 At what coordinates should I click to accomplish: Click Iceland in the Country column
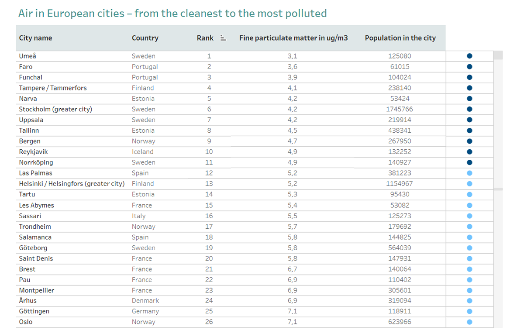pyautogui.click(x=142, y=152)
